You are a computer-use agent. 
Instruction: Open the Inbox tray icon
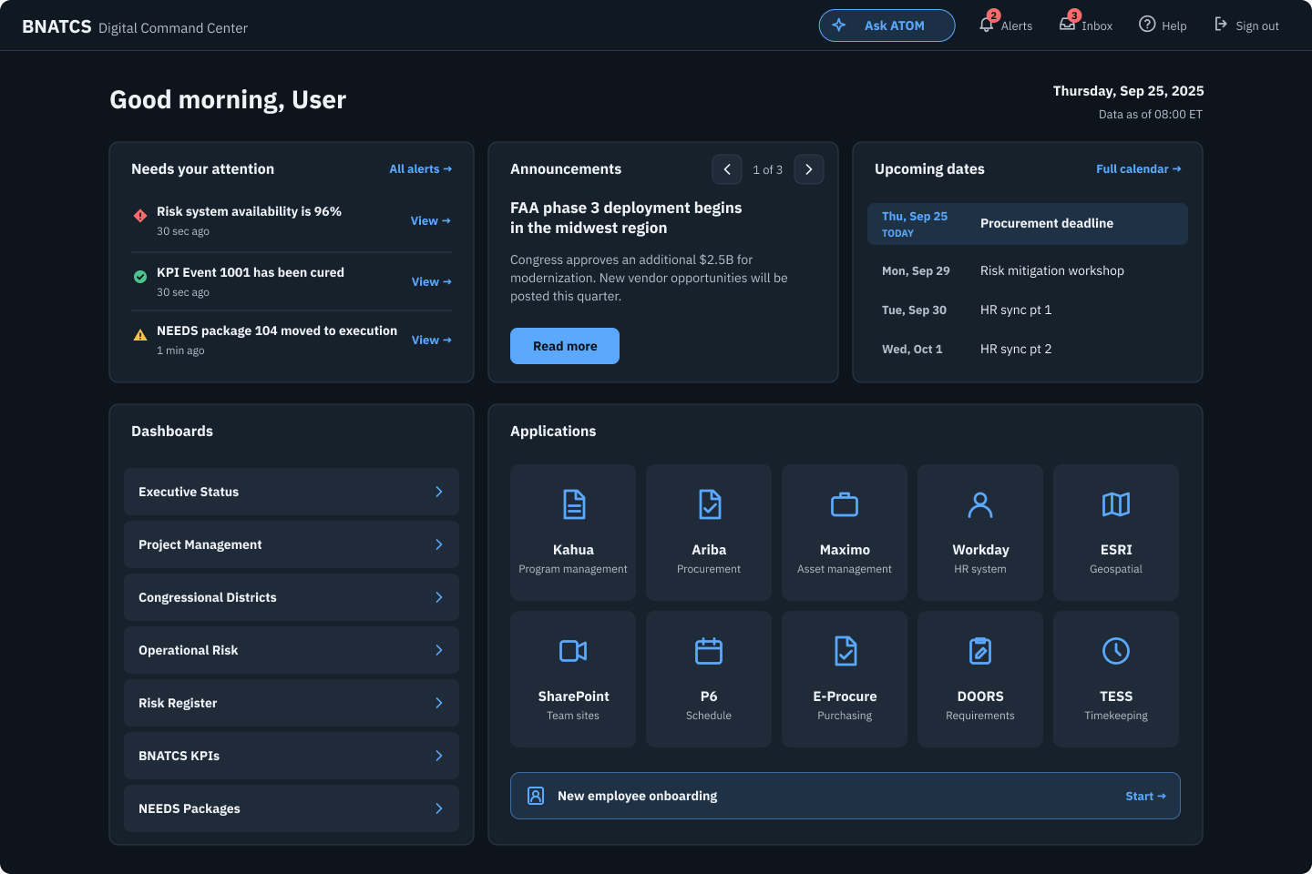coord(1067,25)
